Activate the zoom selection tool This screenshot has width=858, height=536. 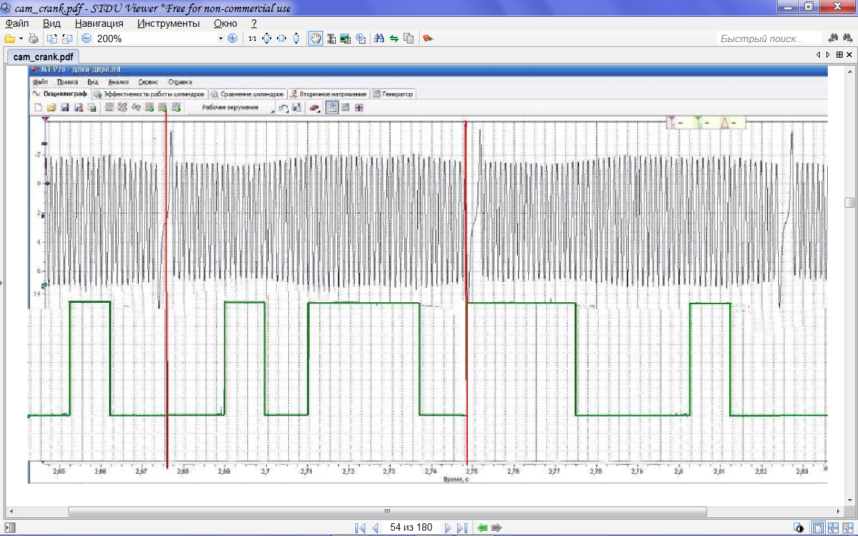pos(361,38)
